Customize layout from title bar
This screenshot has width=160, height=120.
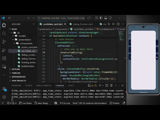(x=96, y=18)
